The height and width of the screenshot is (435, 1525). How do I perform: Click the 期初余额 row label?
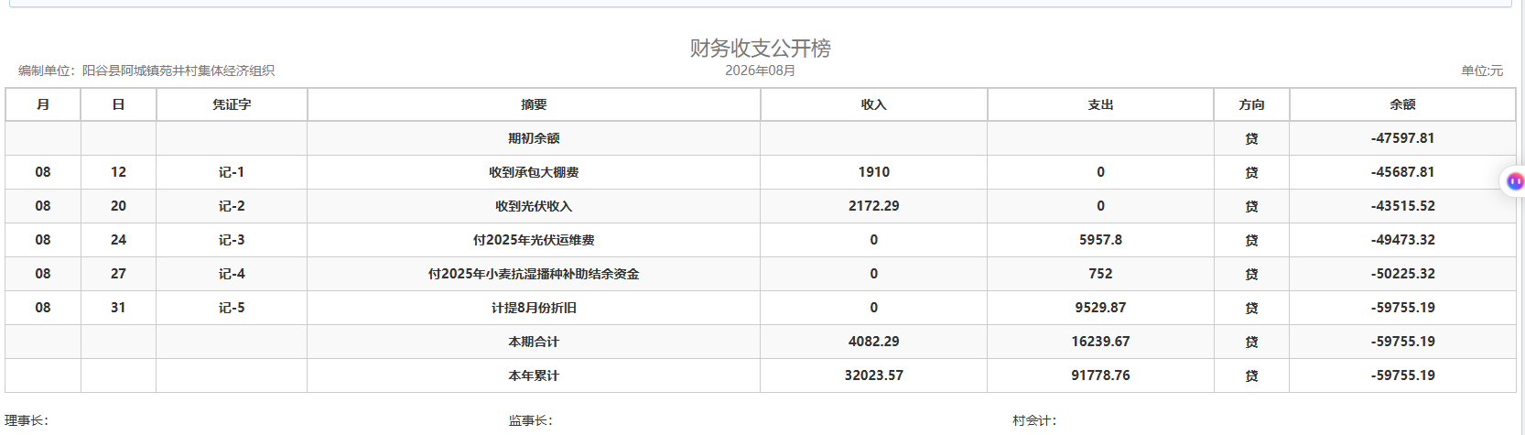[534, 138]
